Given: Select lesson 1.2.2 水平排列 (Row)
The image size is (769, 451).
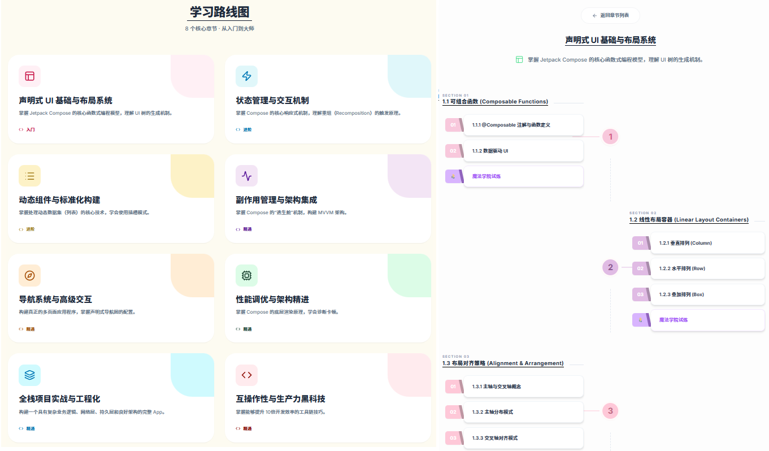Looking at the screenshot, I should 707,268.
